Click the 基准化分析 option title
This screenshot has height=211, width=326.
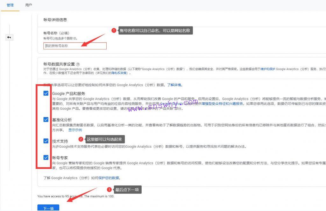pos(62,120)
